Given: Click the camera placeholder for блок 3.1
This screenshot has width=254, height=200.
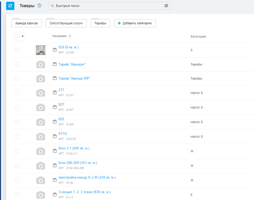Looking at the screenshot, I should coord(41,151).
